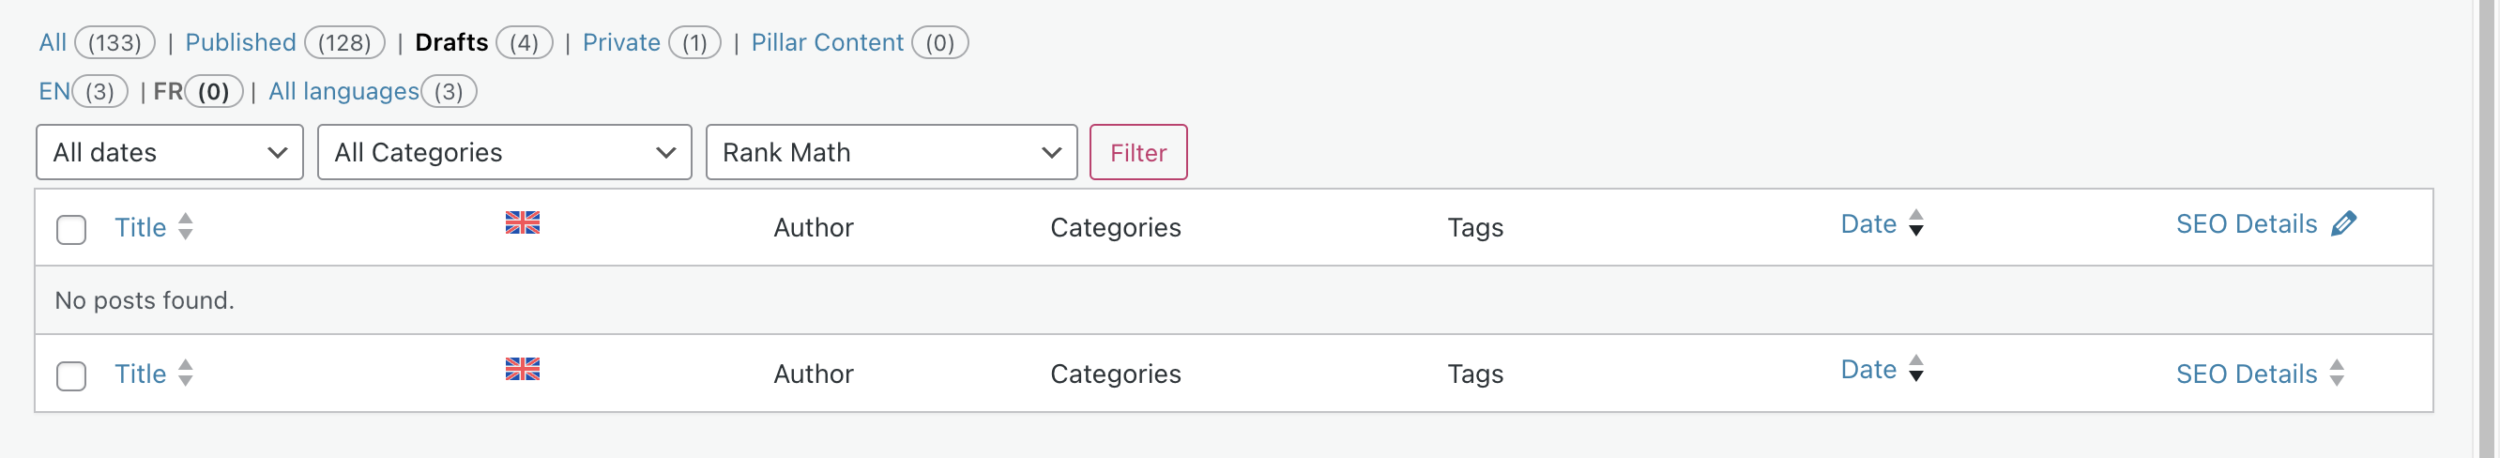The image size is (2500, 458).
Task: Click the sort arrows beside top Date
Action: click(x=1915, y=223)
